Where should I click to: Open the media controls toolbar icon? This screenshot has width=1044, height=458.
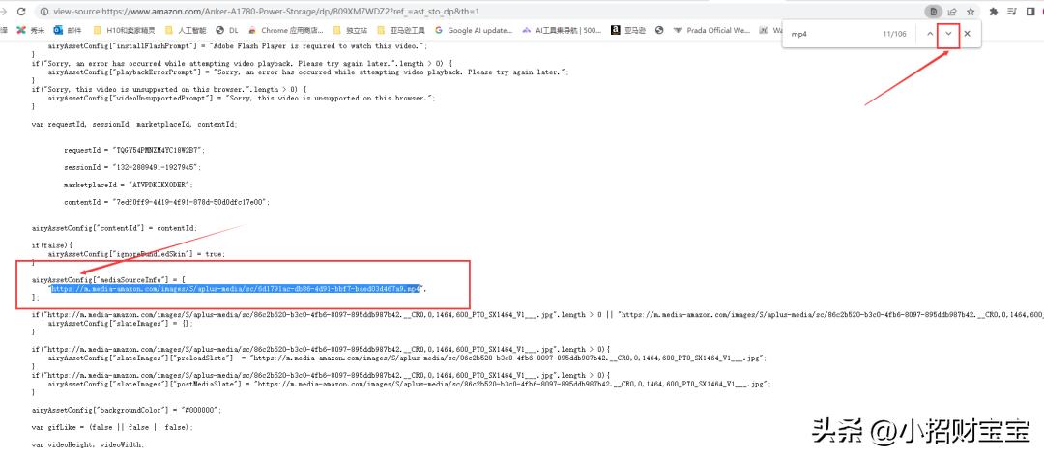1013,12
